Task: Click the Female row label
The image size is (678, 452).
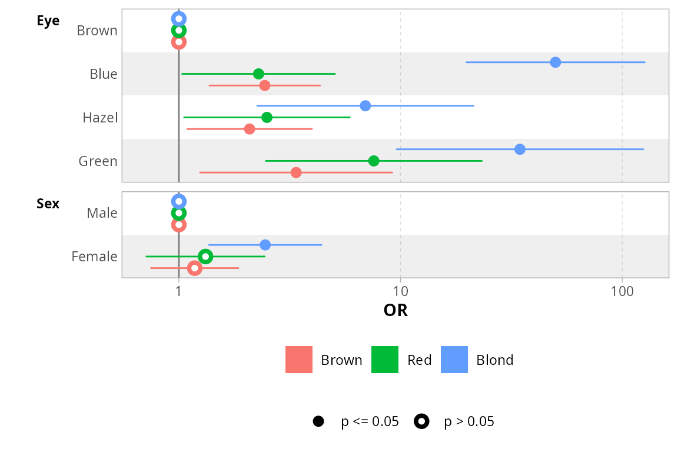Action: pos(94,257)
